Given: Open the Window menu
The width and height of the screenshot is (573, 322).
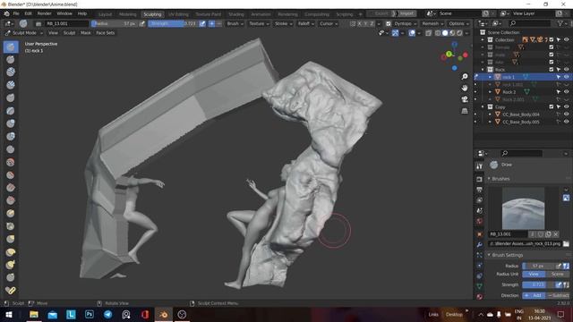Looking at the screenshot, I should [x=64, y=13].
